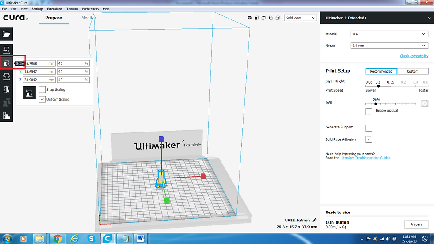The width and height of the screenshot is (434, 244).
Task: Open media player from taskbar
Action: point(23,239)
